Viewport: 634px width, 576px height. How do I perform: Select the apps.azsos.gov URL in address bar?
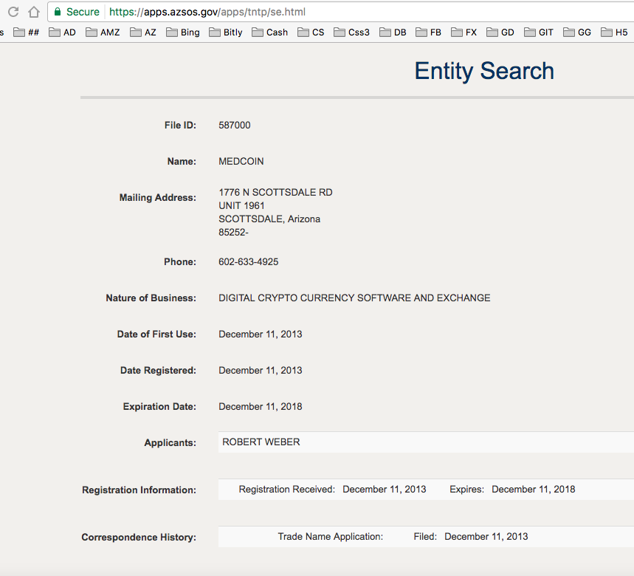click(x=207, y=12)
